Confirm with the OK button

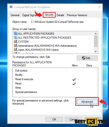click(x=54, y=119)
